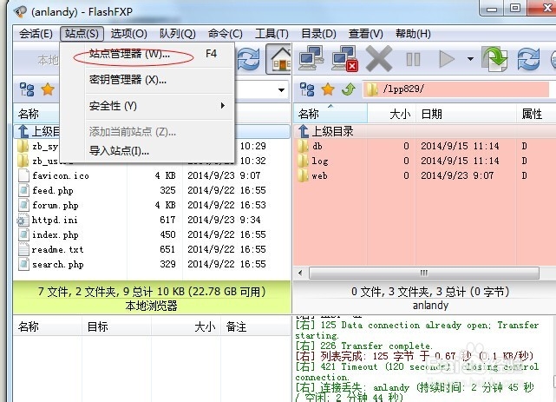556x402 pixels.
Task: Click remote scrollbar left arrow
Action: tap(301, 273)
